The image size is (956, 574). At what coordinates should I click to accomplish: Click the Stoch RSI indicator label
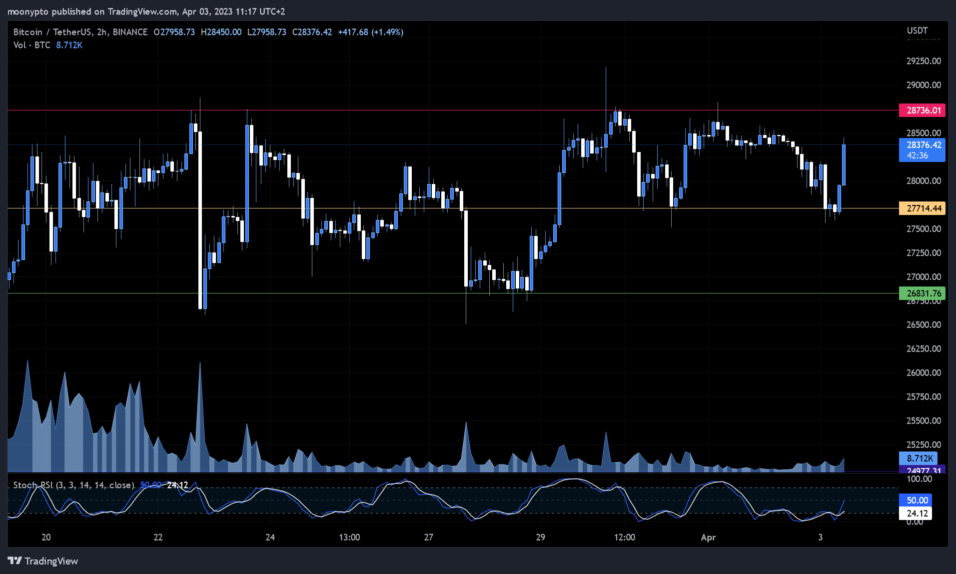click(73, 485)
